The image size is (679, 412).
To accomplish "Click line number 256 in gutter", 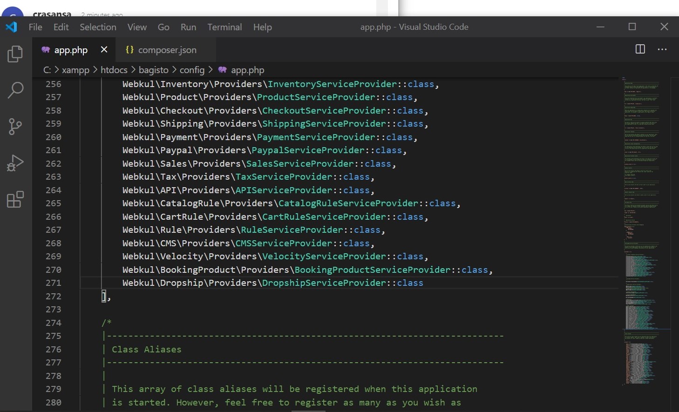I will (x=53, y=84).
